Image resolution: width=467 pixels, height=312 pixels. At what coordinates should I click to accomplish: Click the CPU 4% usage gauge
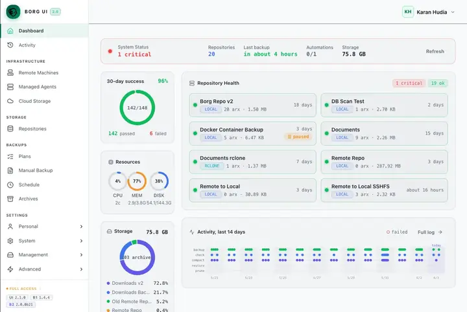pos(118,181)
